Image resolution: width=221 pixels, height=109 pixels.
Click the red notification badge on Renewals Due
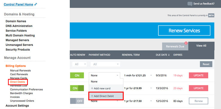[x=186, y=43]
